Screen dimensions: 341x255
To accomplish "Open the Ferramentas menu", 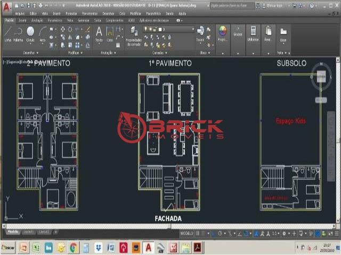I will [90, 13].
